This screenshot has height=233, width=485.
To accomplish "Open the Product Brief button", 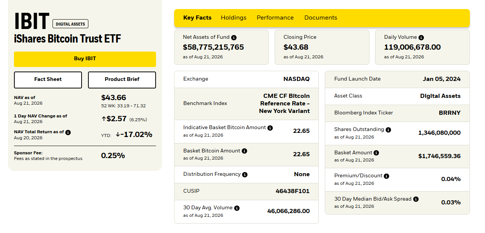I will click(x=122, y=80).
